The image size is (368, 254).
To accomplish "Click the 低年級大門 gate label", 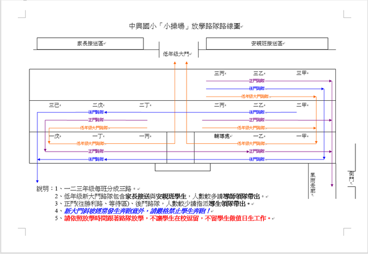I will point(176,54).
